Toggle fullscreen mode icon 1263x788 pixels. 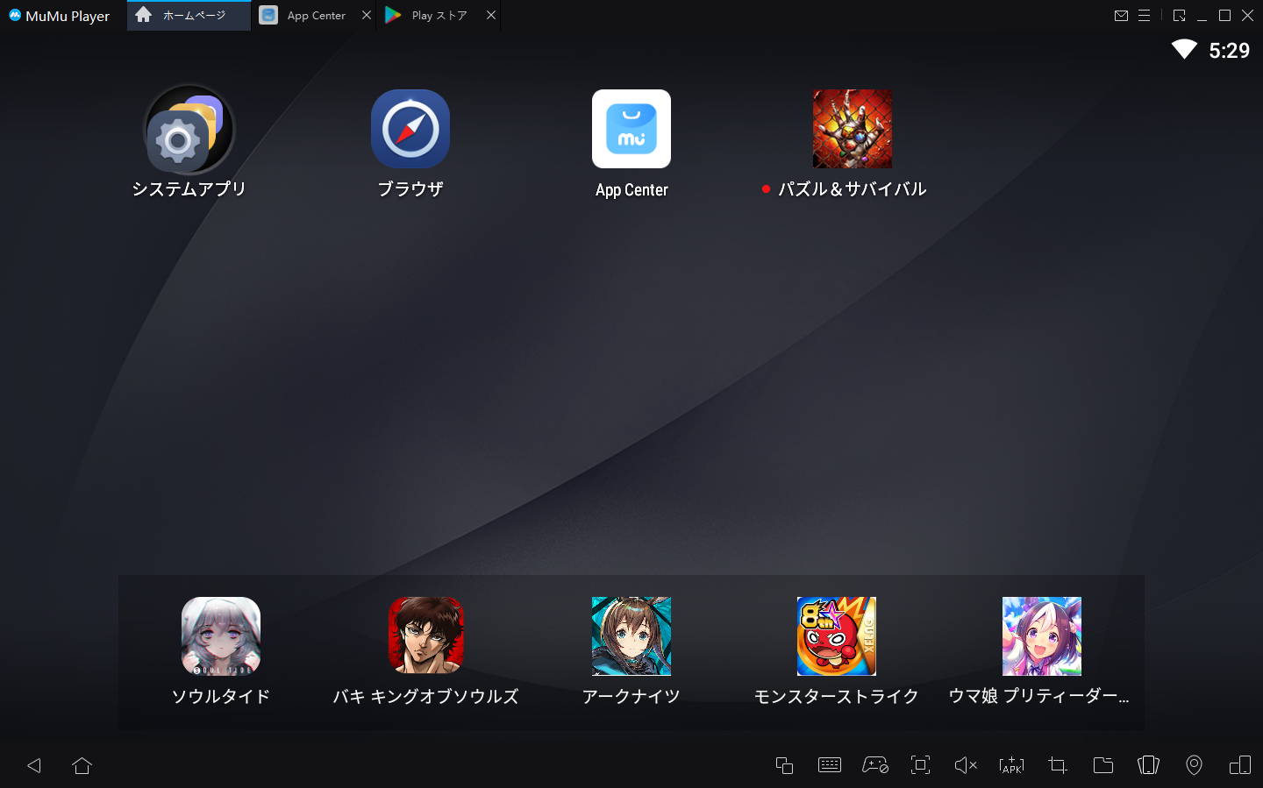920,765
